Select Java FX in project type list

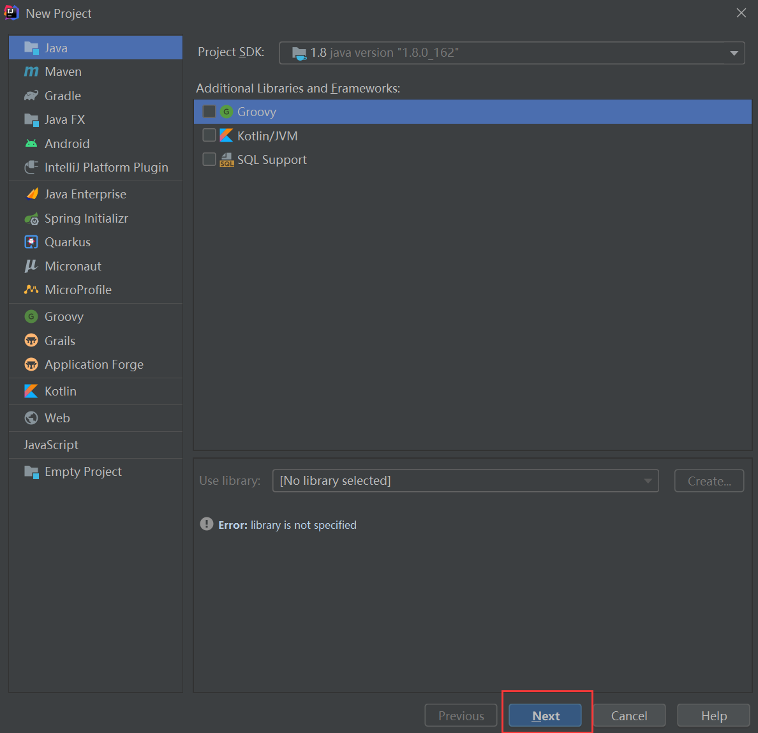pyautogui.click(x=96, y=119)
